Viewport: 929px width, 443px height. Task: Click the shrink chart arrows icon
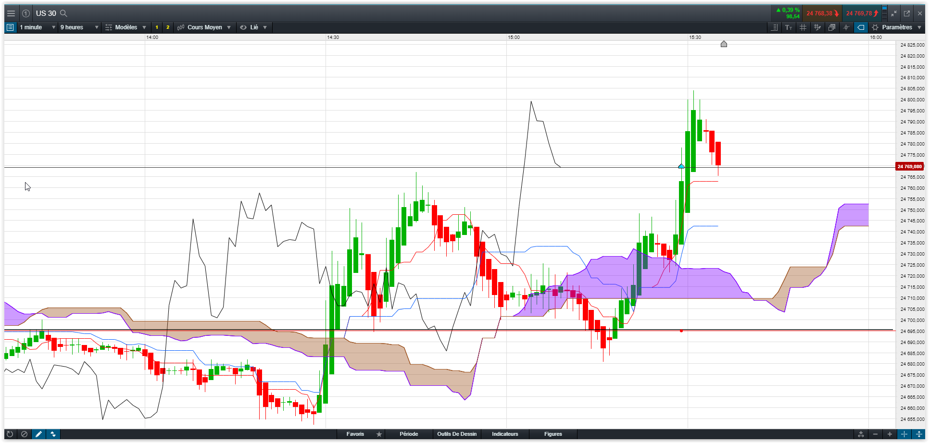pos(894,13)
